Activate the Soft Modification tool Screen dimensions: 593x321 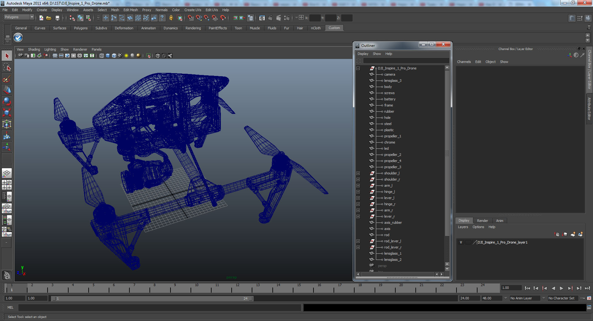click(x=7, y=135)
